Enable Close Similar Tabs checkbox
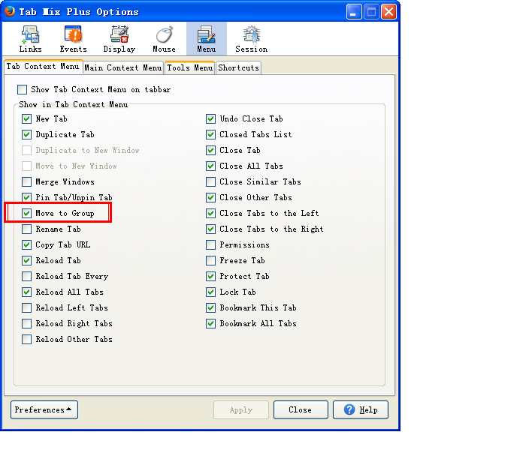The height and width of the screenshot is (450, 526). point(210,181)
